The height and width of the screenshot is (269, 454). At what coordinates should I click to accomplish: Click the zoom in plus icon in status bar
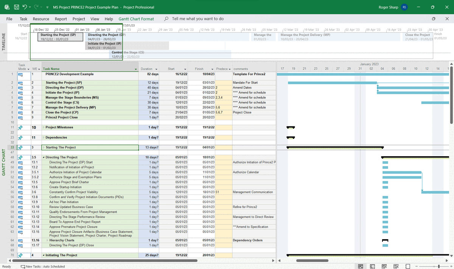[451, 266]
